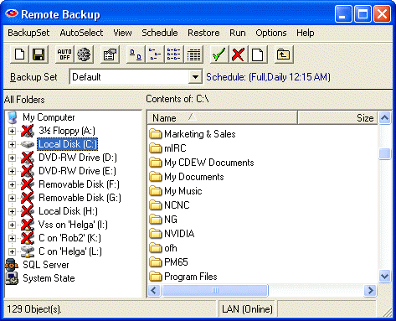Click the New backup set toolbar icon

[x=19, y=54]
